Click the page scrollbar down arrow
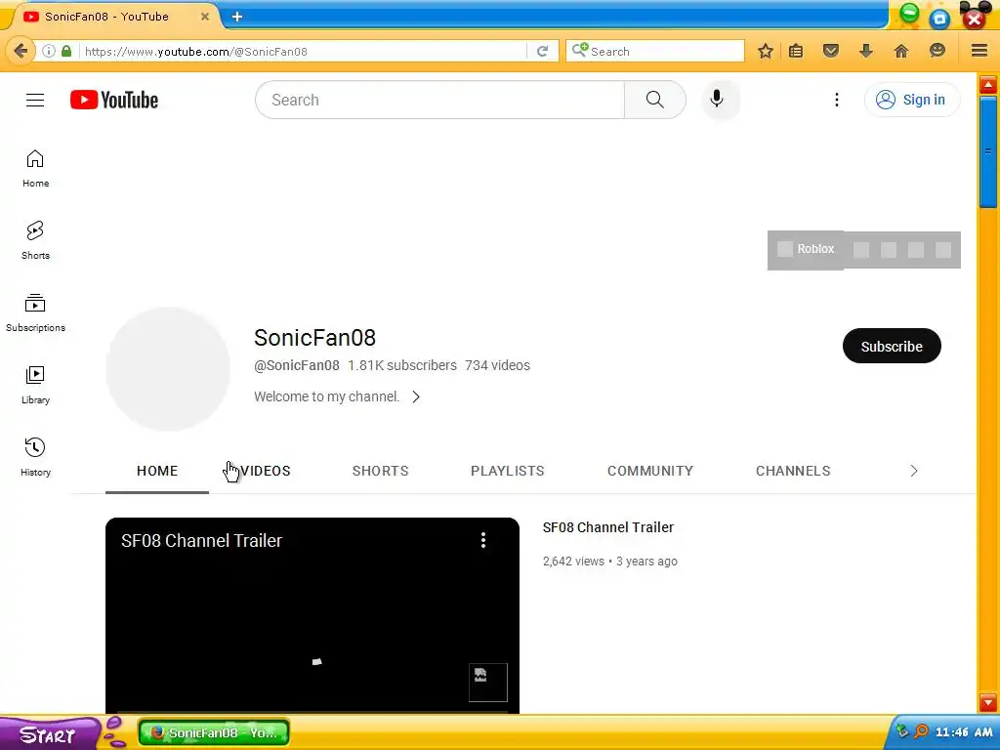The width and height of the screenshot is (1000, 750). pos(988,701)
